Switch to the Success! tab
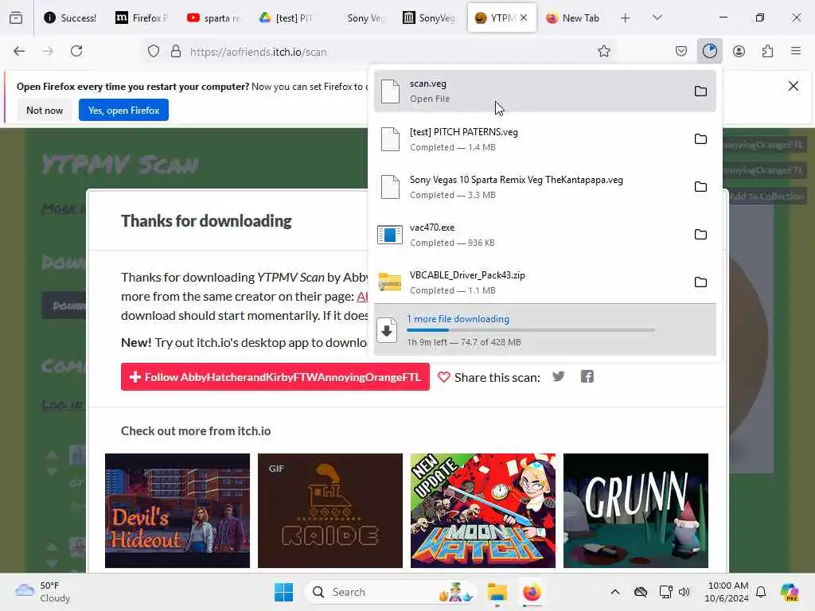Viewport: 815px width, 611px height. tap(71, 18)
